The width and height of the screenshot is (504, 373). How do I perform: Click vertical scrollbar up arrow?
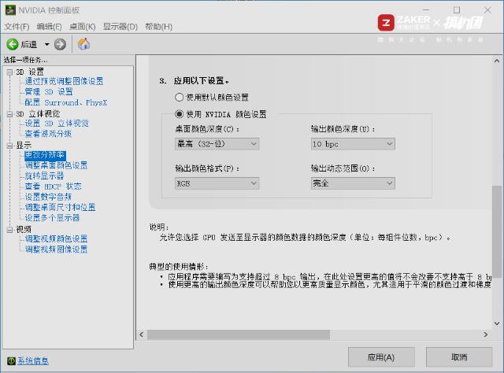(x=497, y=61)
